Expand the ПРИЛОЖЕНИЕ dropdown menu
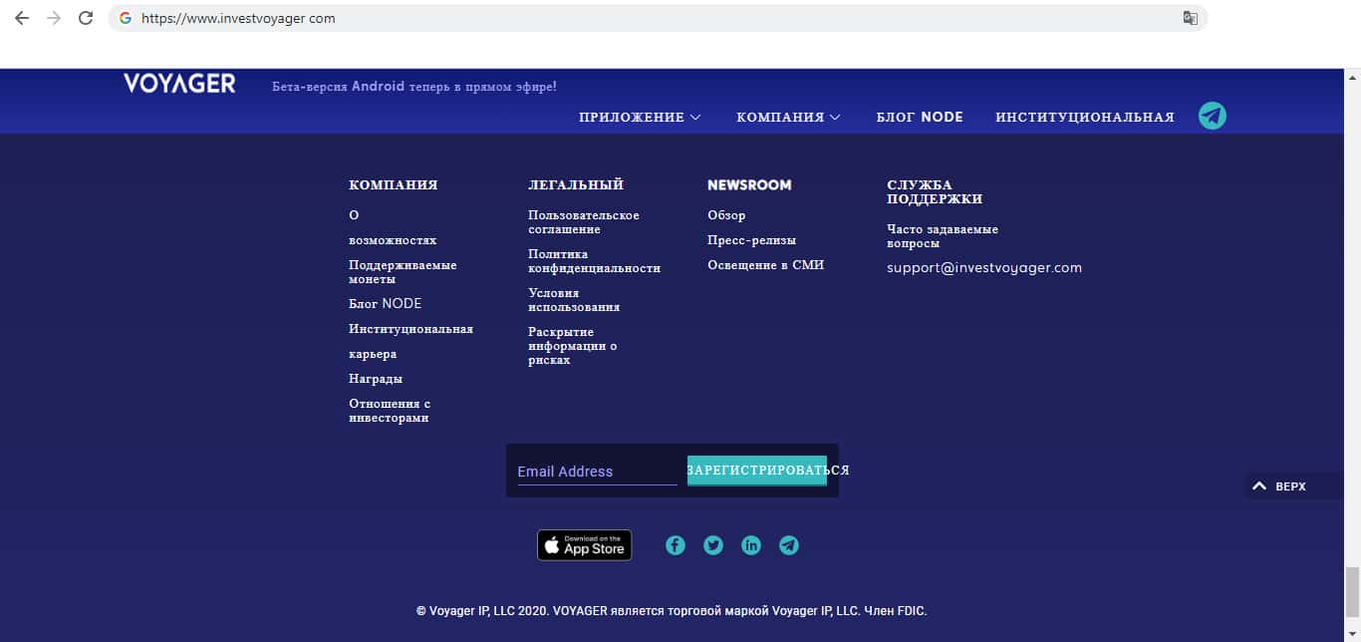 [640, 118]
